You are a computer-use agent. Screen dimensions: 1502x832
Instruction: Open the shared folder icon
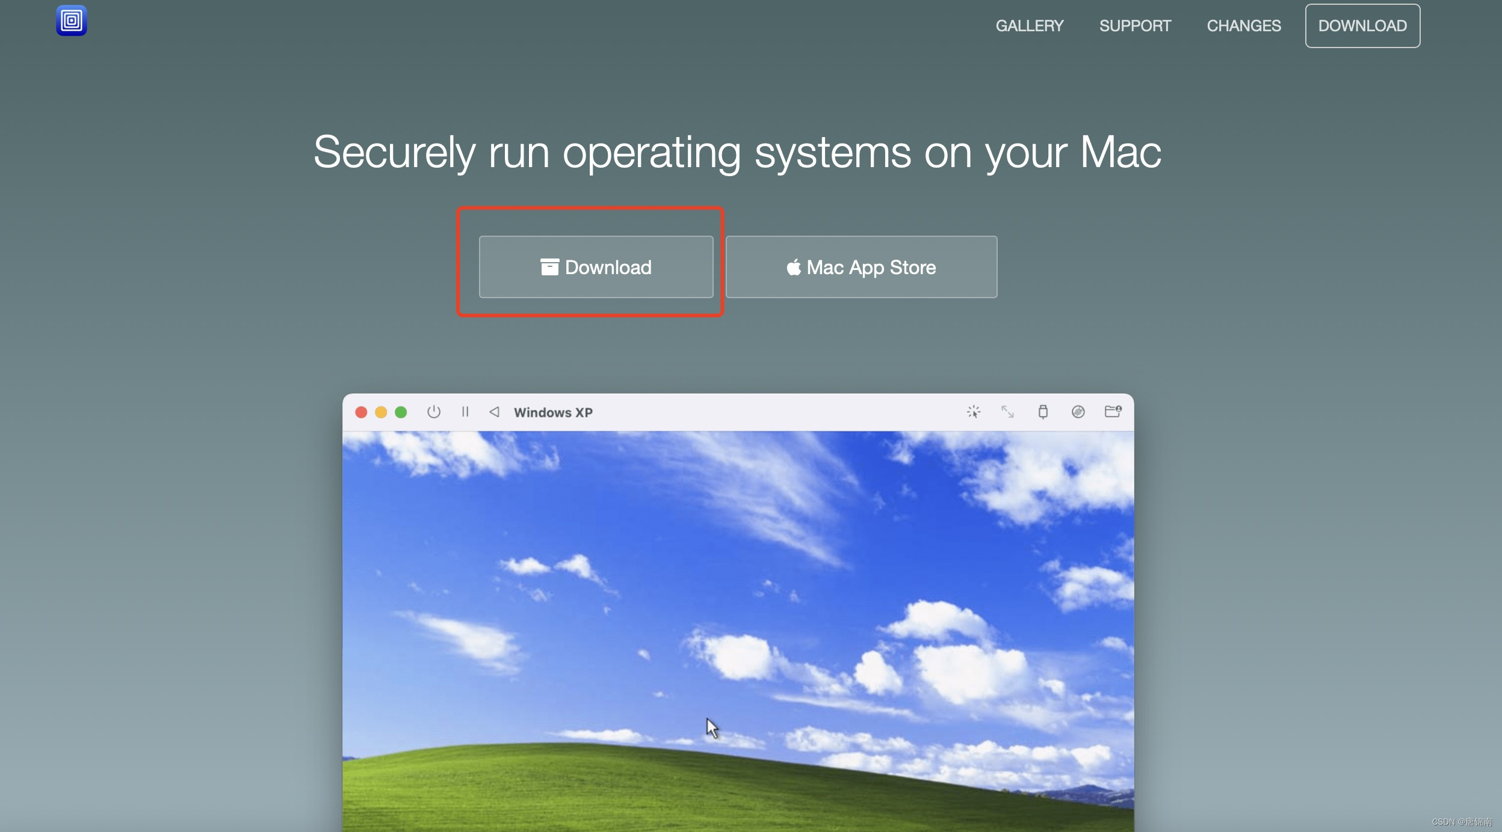[x=1113, y=411]
